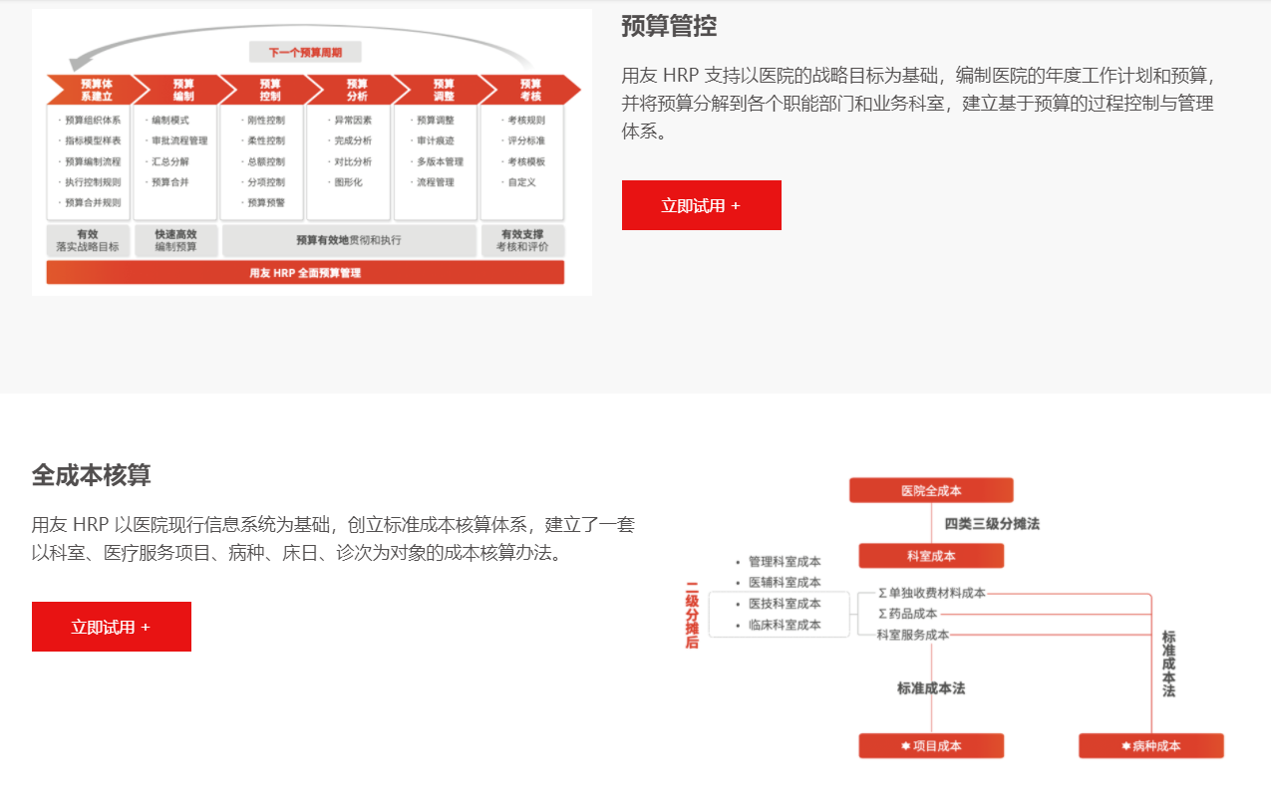Select the 预算编制 arrow step

177,90
